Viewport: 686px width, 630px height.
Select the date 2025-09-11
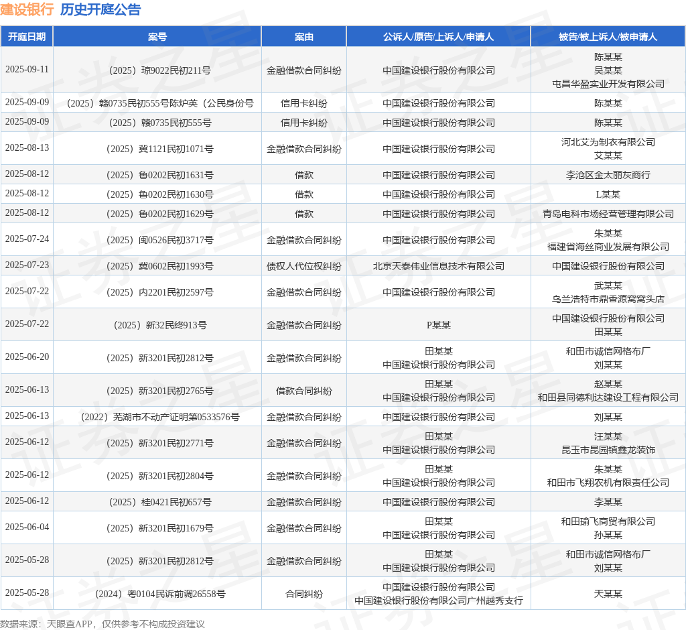27,70
